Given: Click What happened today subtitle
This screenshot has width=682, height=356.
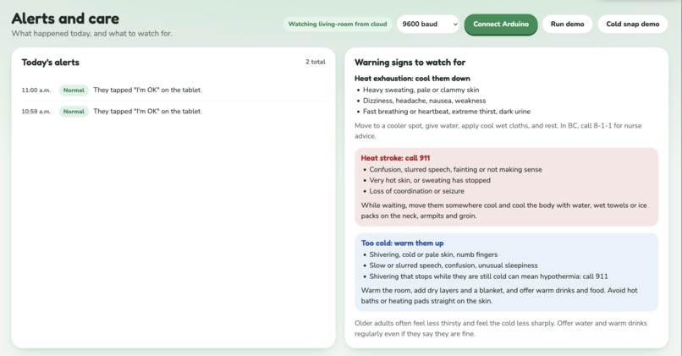Looking at the screenshot, I should click(91, 34).
